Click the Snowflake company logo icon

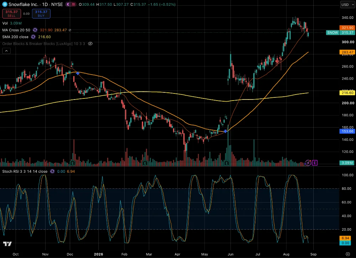[x=5, y=4]
